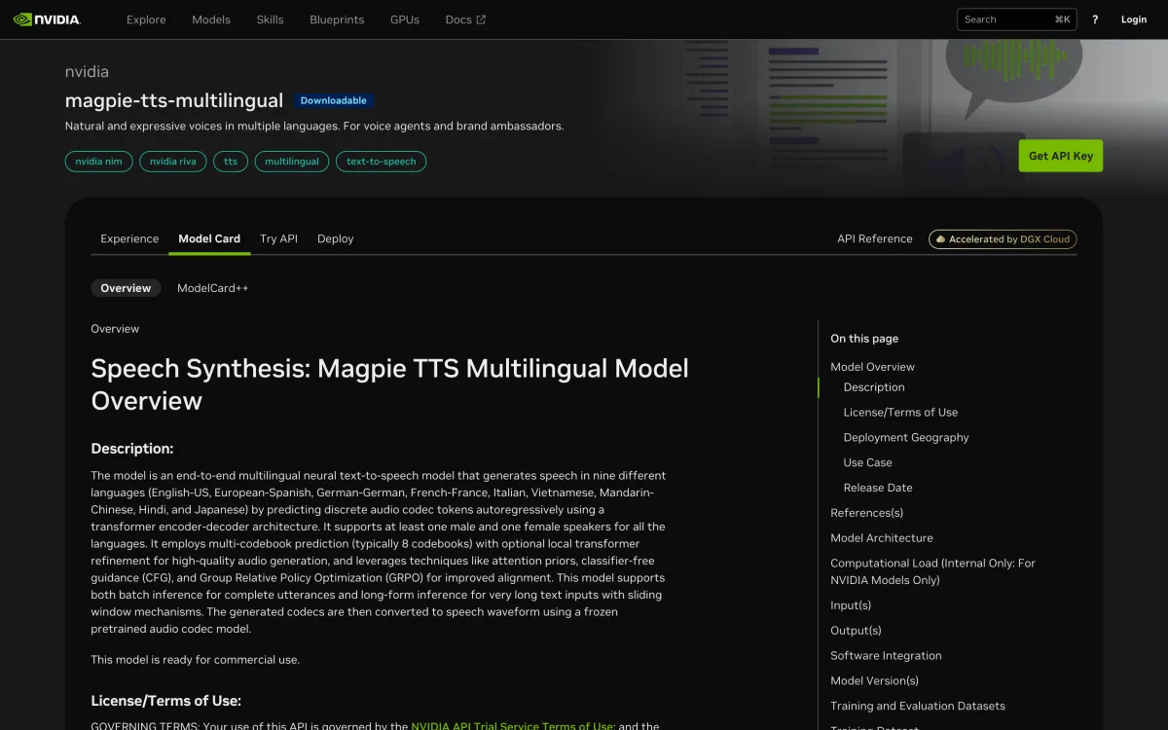This screenshot has width=1168, height=730.
Task: Open the API Reference link
Action: point(875,238)
